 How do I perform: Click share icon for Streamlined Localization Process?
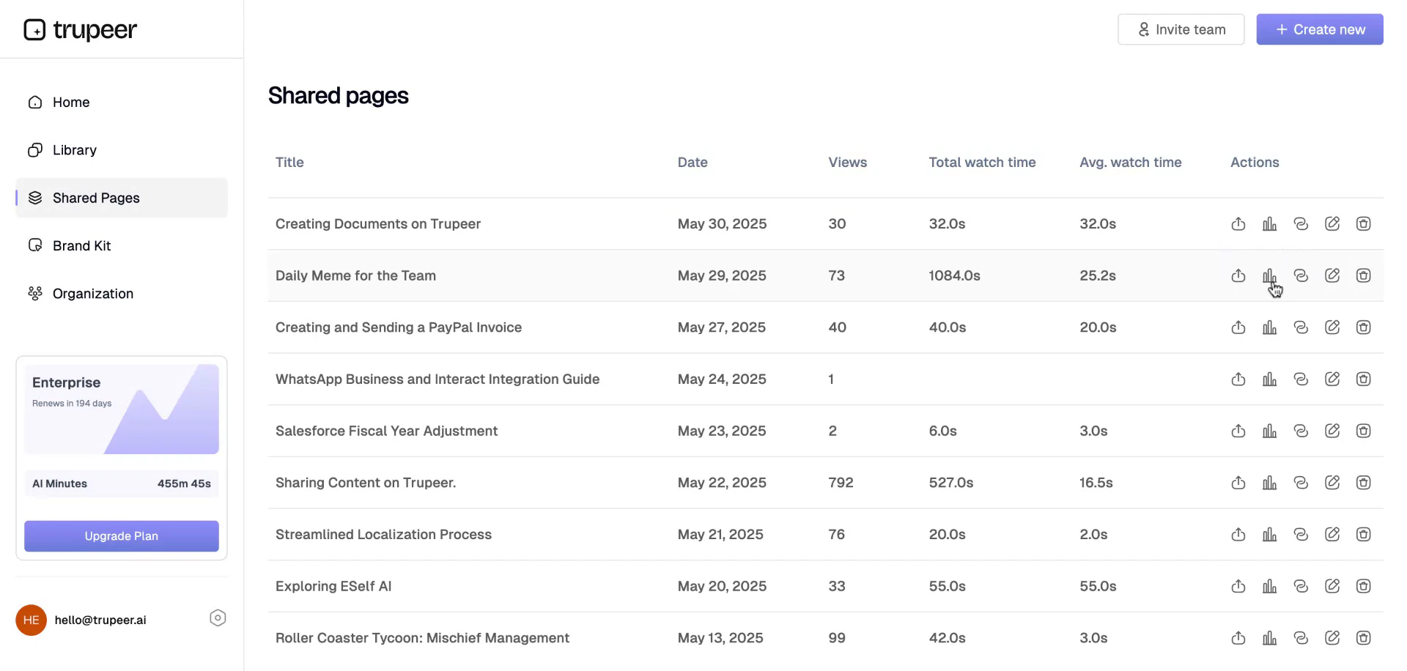1238,535
